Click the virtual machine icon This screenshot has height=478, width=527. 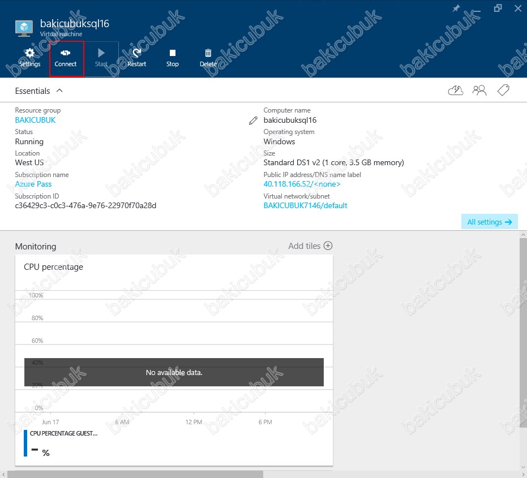(x=24, y=28)
